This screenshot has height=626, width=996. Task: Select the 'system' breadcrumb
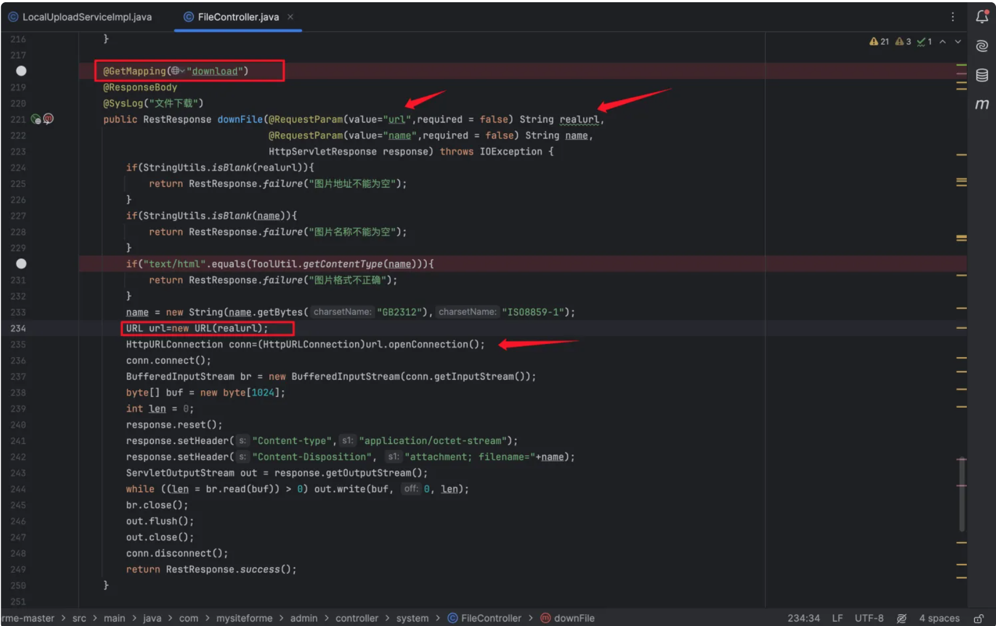click(412, 618)
